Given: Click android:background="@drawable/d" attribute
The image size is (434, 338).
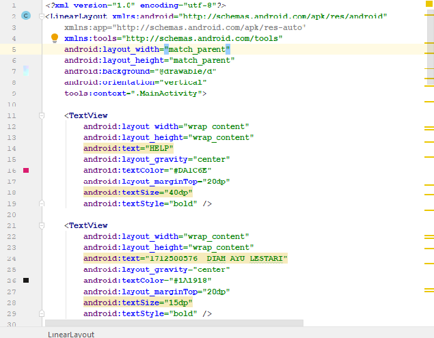Looking at the screenshot, I should 140,72.
